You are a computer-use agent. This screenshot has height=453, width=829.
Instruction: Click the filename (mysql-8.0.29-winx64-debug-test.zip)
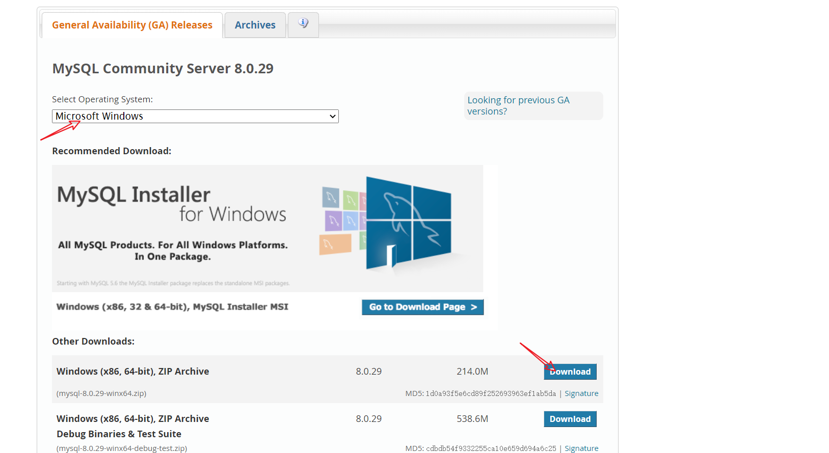(122, 448)
